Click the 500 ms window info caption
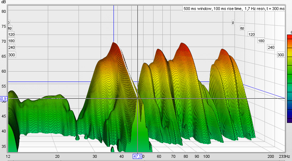The image size is (292, 161). (234, 9)
